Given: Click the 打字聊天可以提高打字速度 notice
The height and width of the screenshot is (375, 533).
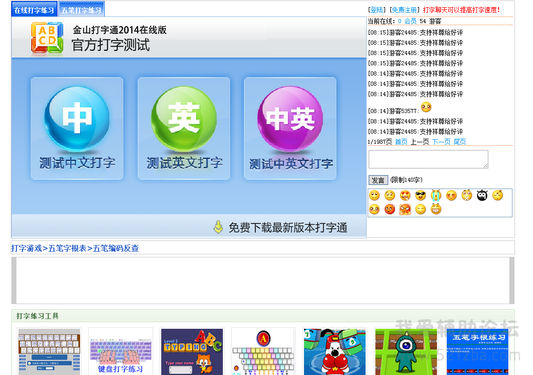Looking at the screenshot, I should (461, 10).
